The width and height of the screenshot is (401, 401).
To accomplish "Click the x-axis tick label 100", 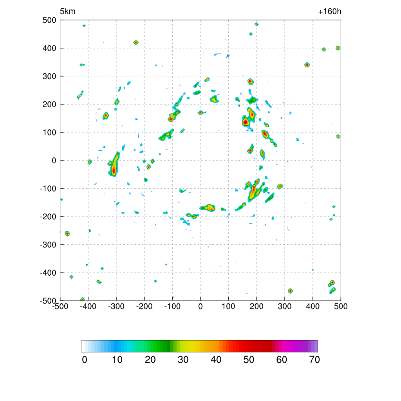I will tap(228, 306).
